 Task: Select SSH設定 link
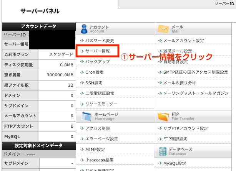pyautogui.click(x=94, y=83)
